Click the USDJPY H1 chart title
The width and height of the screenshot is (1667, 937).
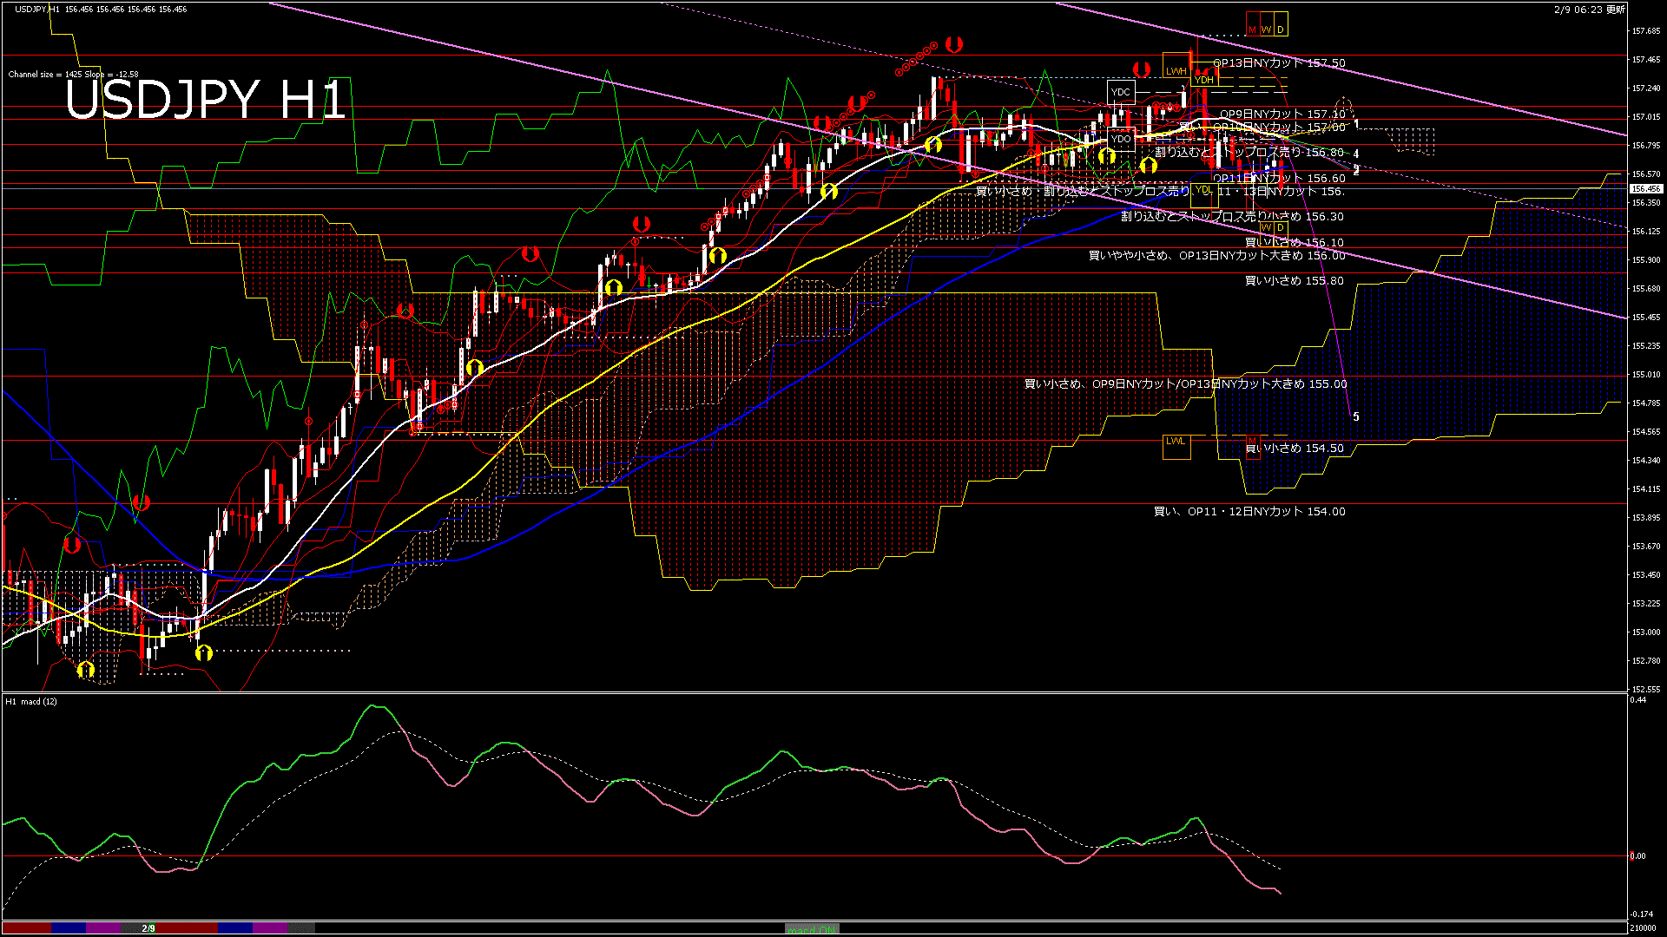(x=206, y=100)
